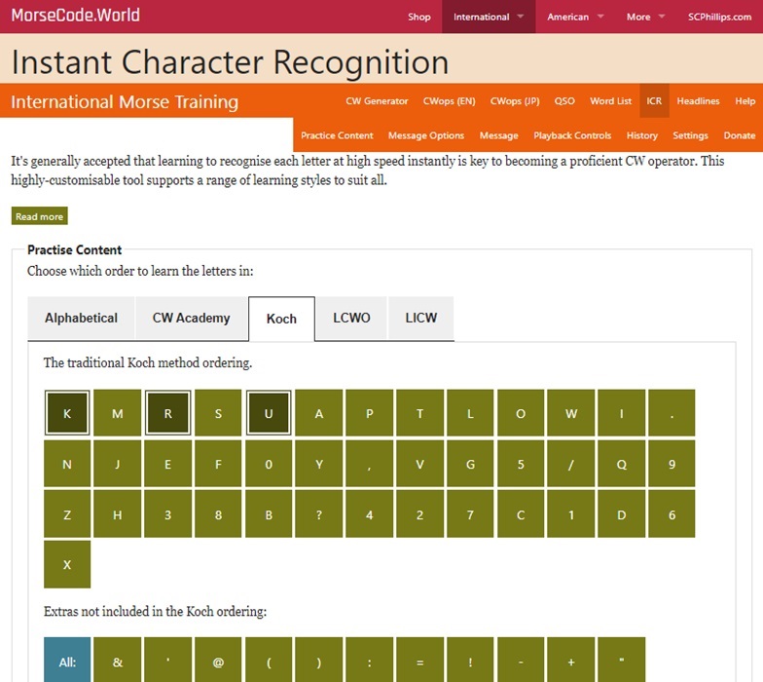This screenshot has height=682, width=763.
Task: Deselect the R letter tile
Action: pyautogui.click(x=167, y=413)
